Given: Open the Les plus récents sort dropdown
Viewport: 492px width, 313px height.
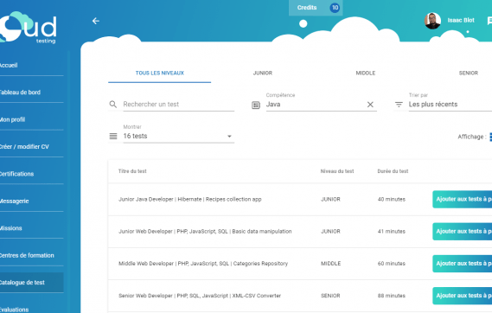Looking at the screenshot, I should coord(450,105).
